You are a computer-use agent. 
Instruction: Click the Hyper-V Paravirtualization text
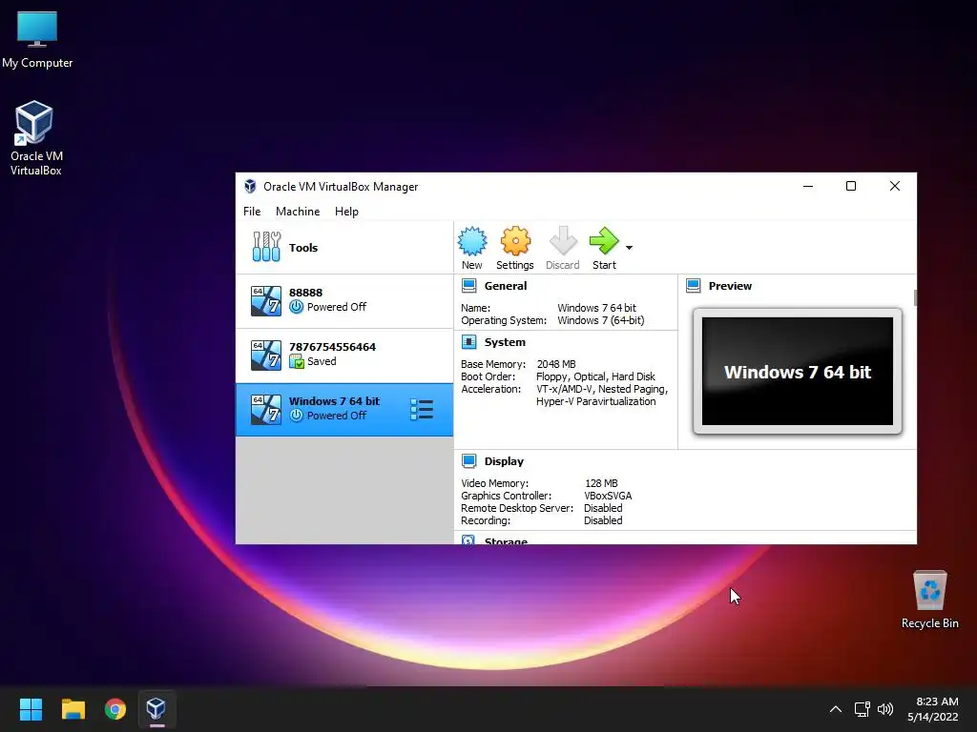[595, 401]
